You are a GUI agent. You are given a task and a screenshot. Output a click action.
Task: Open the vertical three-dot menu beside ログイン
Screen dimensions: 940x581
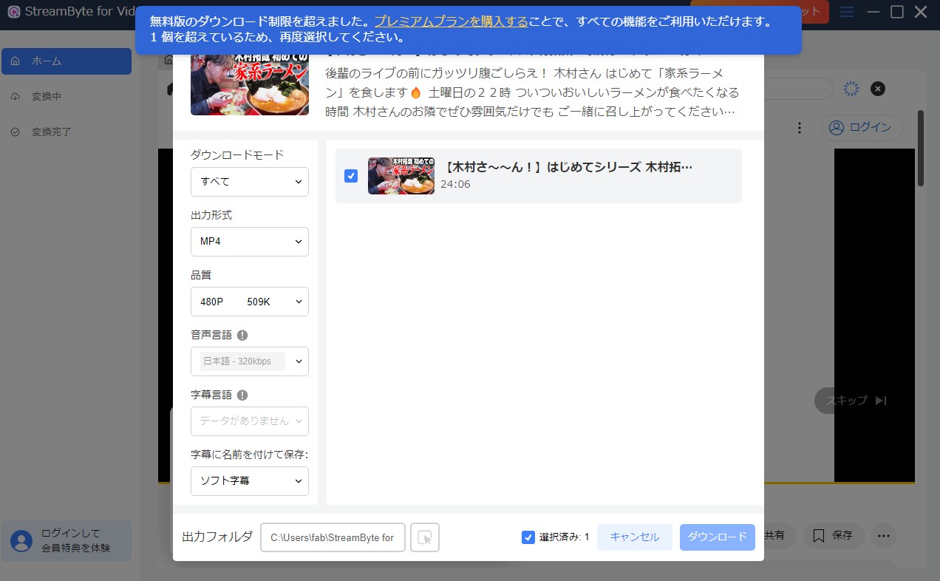pyautogui.click(x=799, y=128)
